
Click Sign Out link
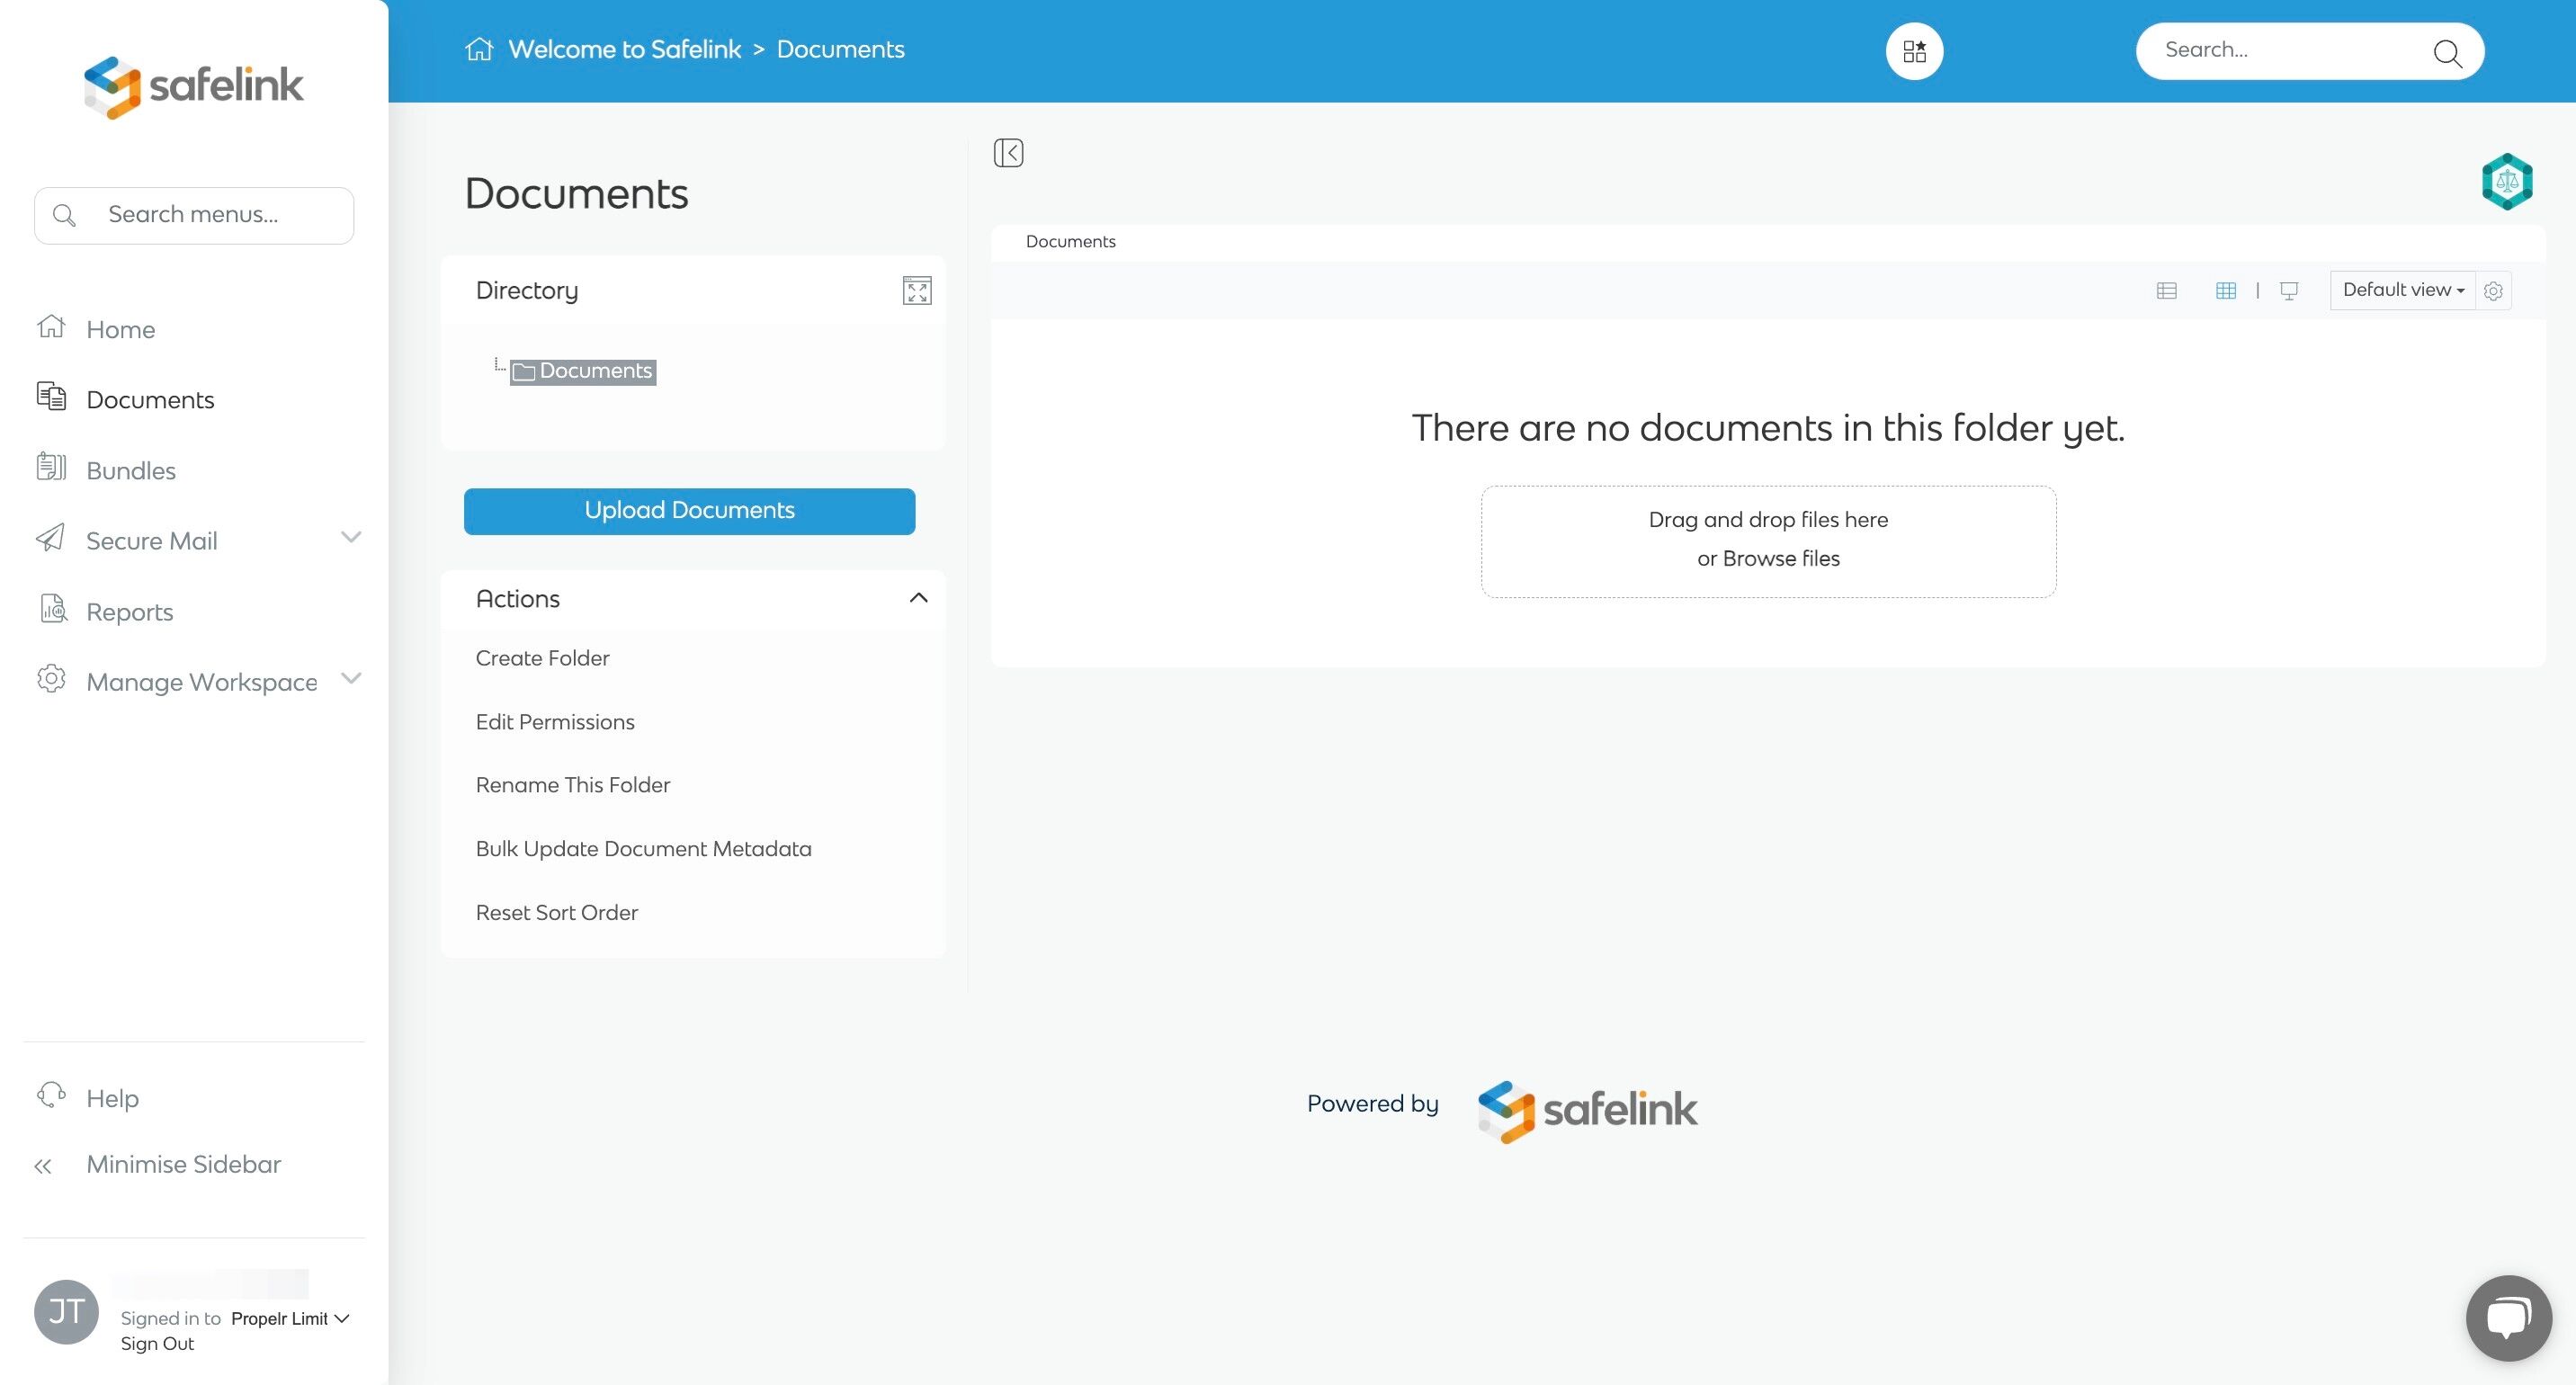pos(157,1344)
